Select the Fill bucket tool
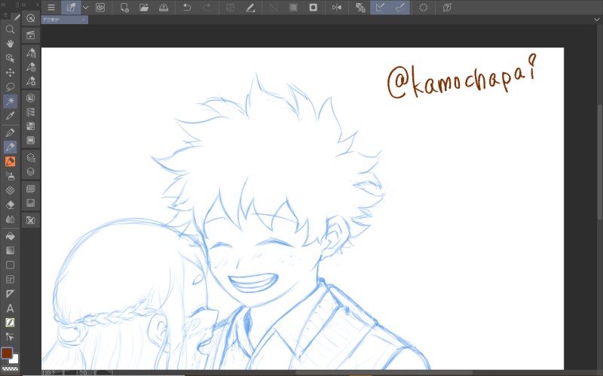The width and height of the screenshot is (603, 376). 10,236
